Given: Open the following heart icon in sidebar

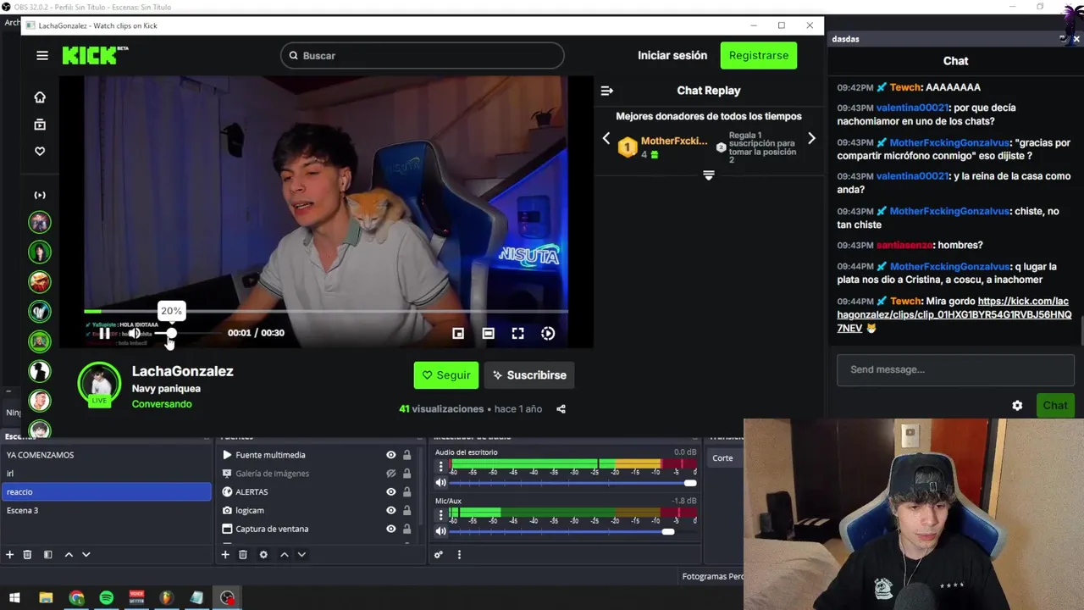Looking at the screenshot, I should pyautogui.click(x=40, y=152).
